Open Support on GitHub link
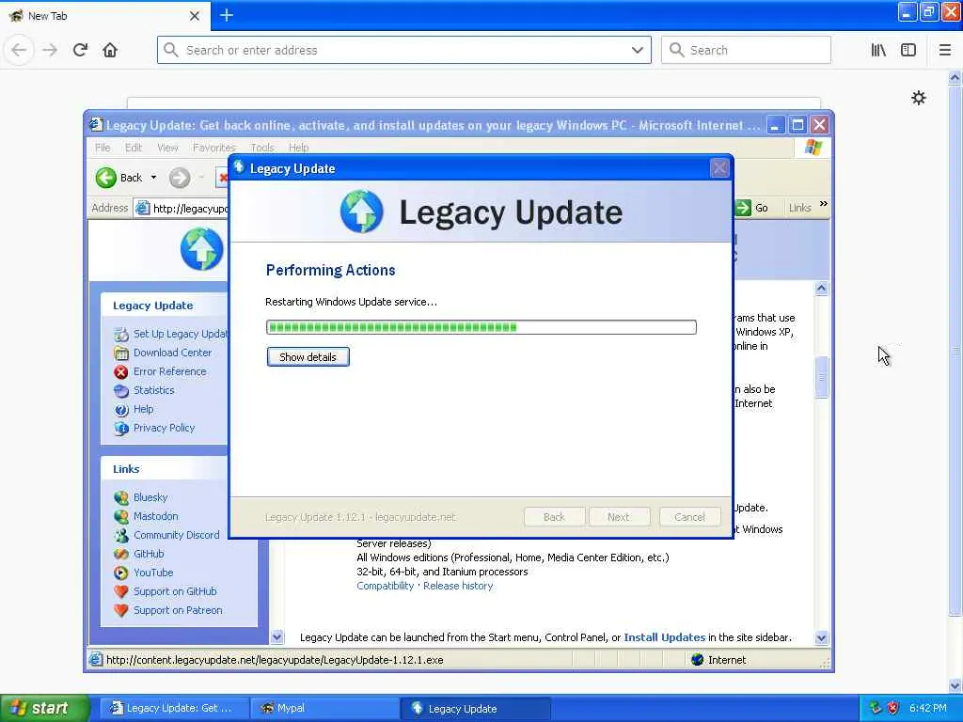This screenshot has height=722, width=963. pyautogui.click(x=175, y=591)
